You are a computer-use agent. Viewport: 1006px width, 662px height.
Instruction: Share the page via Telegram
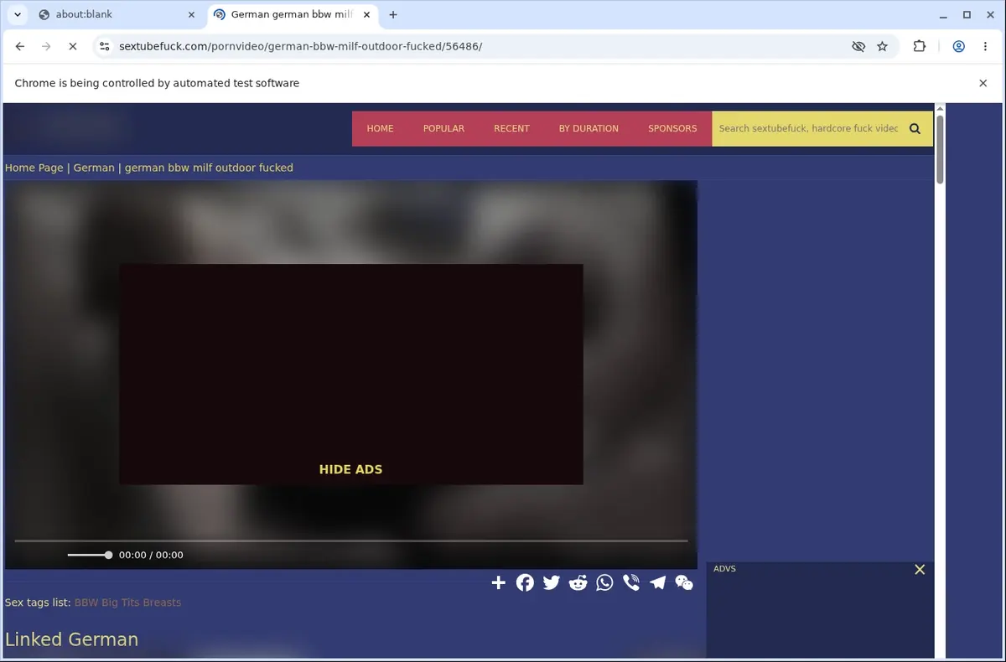657,582
